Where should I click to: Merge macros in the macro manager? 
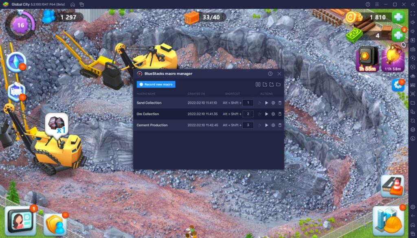(x=257, y=84)
